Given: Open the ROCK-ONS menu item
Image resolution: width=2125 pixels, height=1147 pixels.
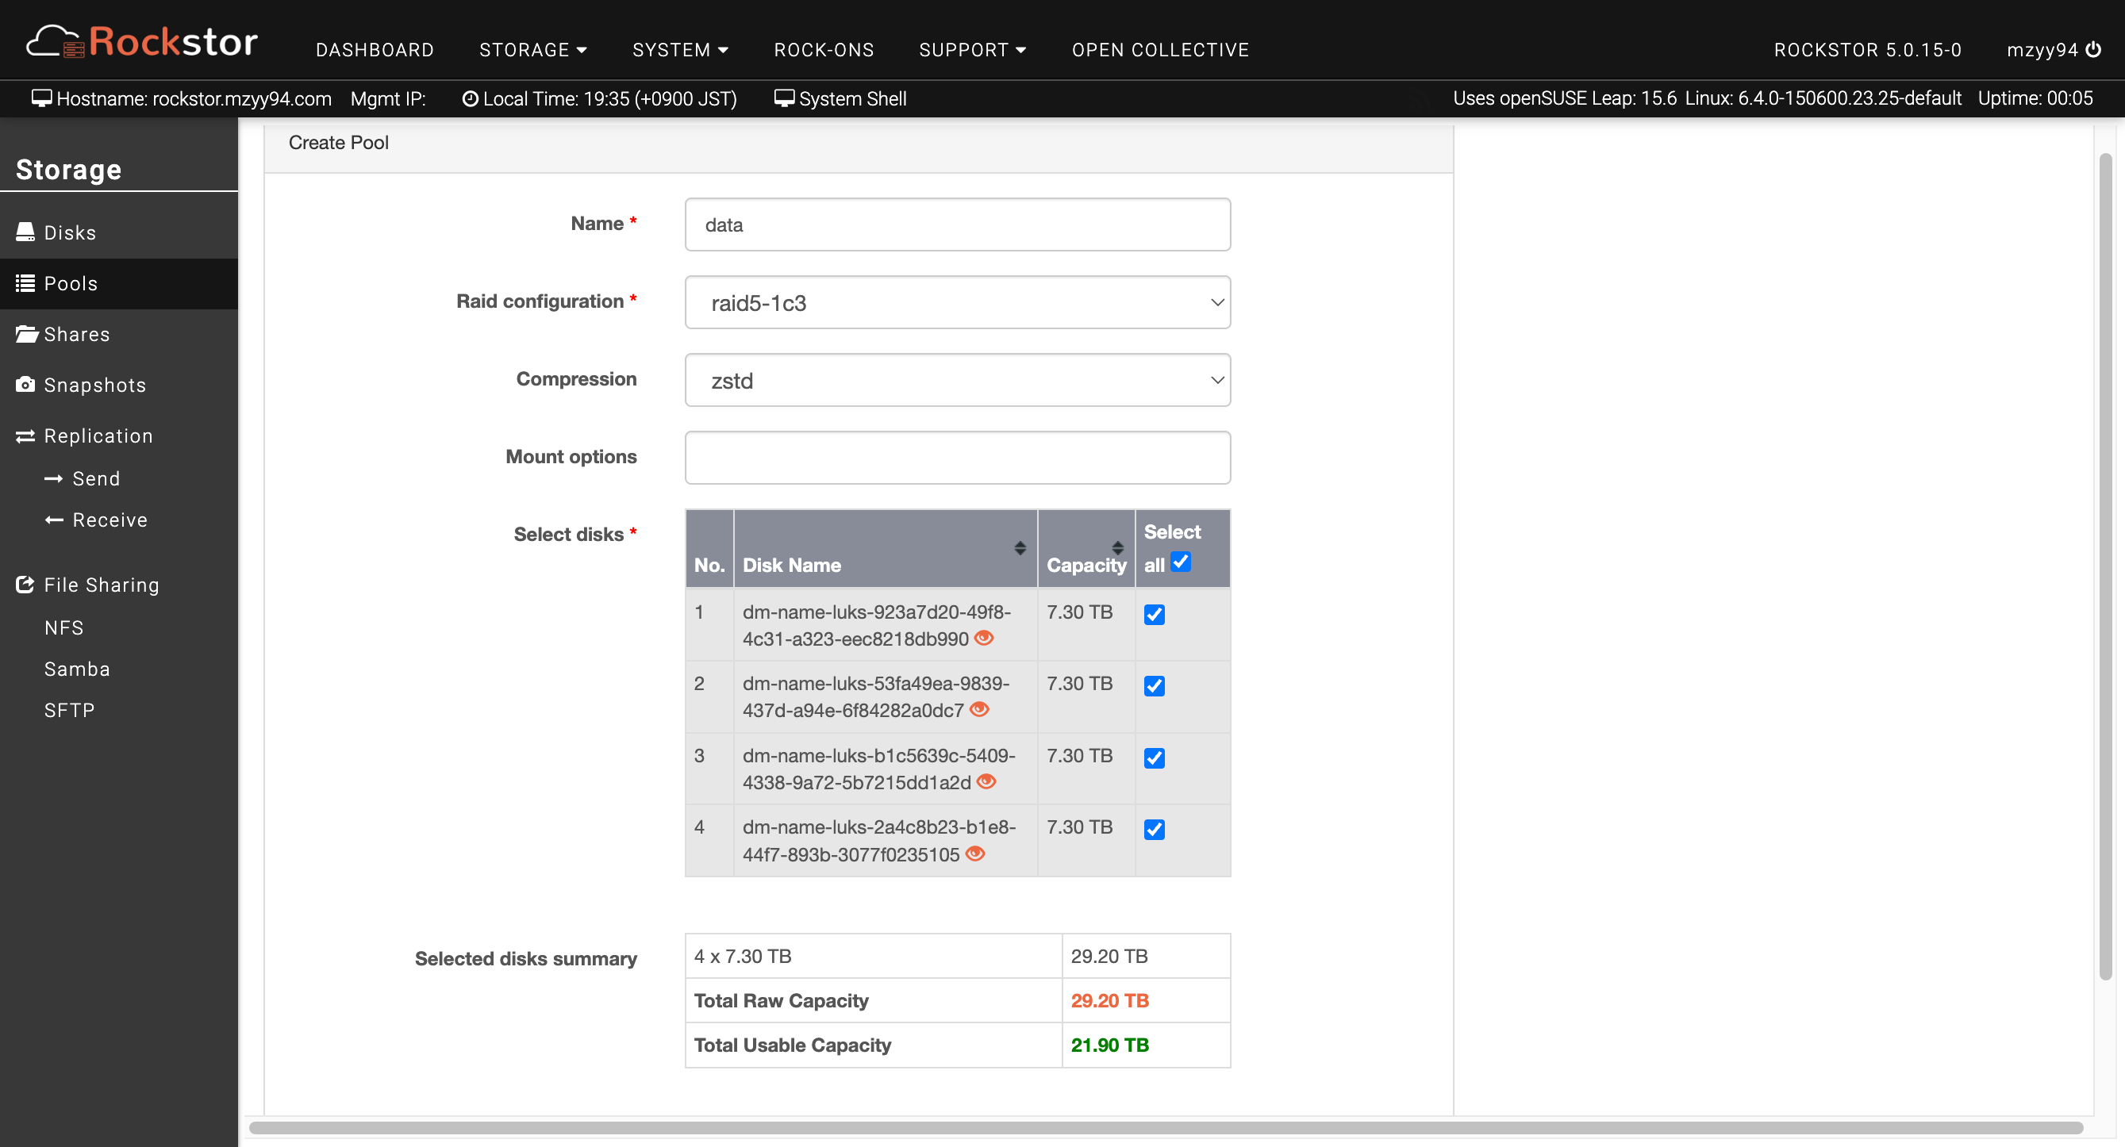Looking at the screenshot, I should point(824,49).
